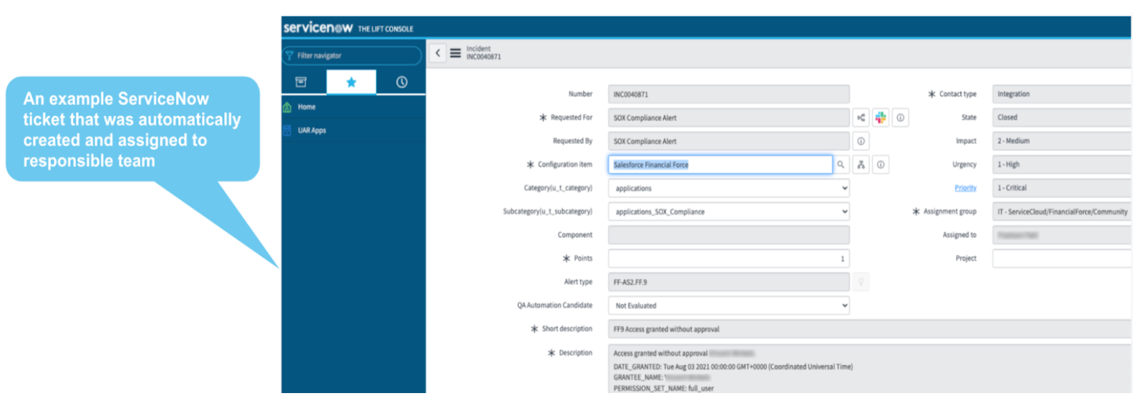
Task: Click the Slack icon next to Requested For
Action: point(880,118)
